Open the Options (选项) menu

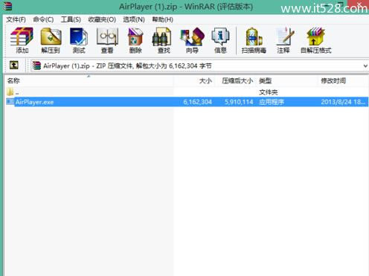(x=134, y=19)
